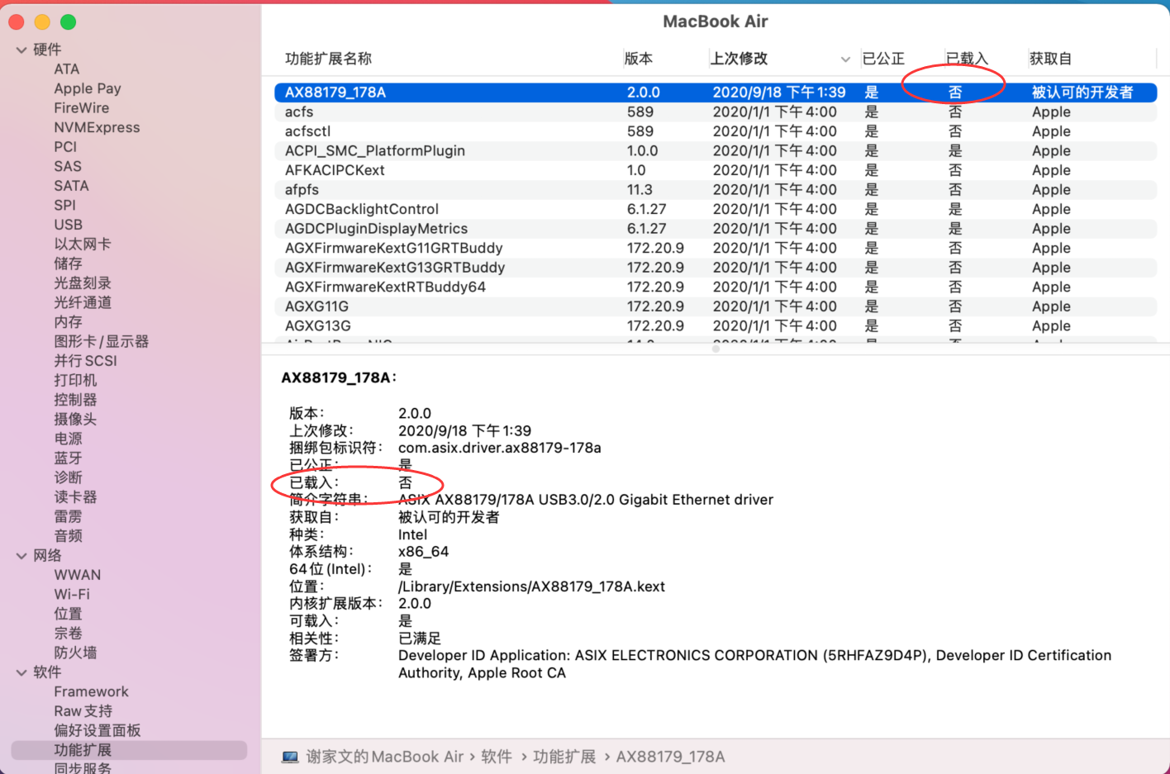
Task: Select 图形卡/显示器 in the sidebar
Action: click(101, 341)
